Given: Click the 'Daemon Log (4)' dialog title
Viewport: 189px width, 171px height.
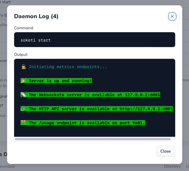Looking at the screenshot, I should pyautogui.click(x=36, y=16).
